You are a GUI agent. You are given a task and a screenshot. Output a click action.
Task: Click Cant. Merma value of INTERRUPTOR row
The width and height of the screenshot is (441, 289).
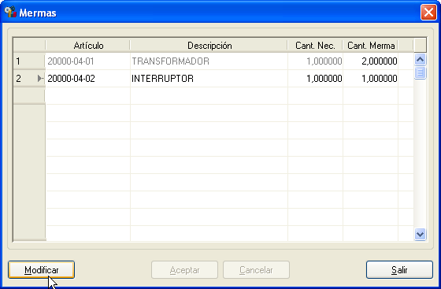pos(371,79)
